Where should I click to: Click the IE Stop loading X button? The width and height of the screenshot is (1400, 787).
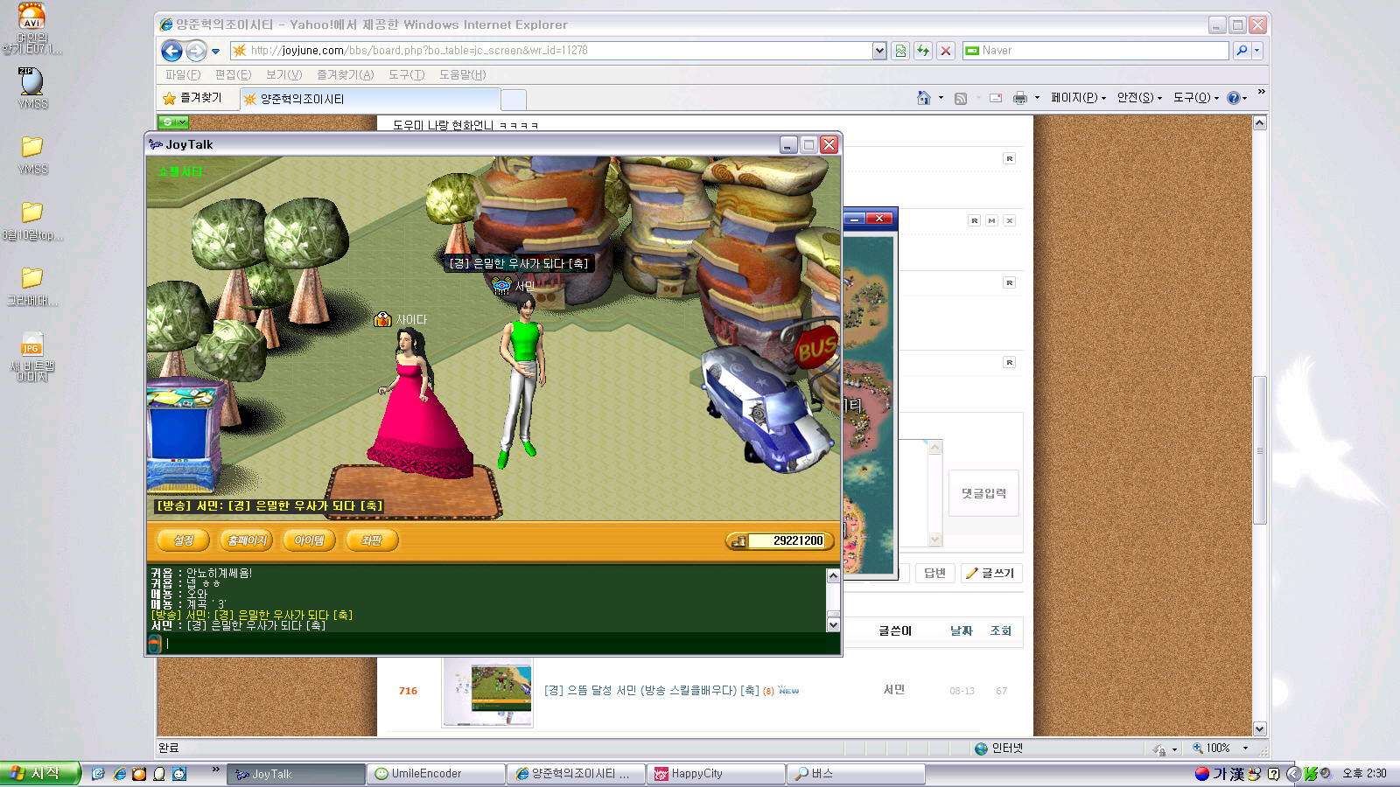(946, 51)
